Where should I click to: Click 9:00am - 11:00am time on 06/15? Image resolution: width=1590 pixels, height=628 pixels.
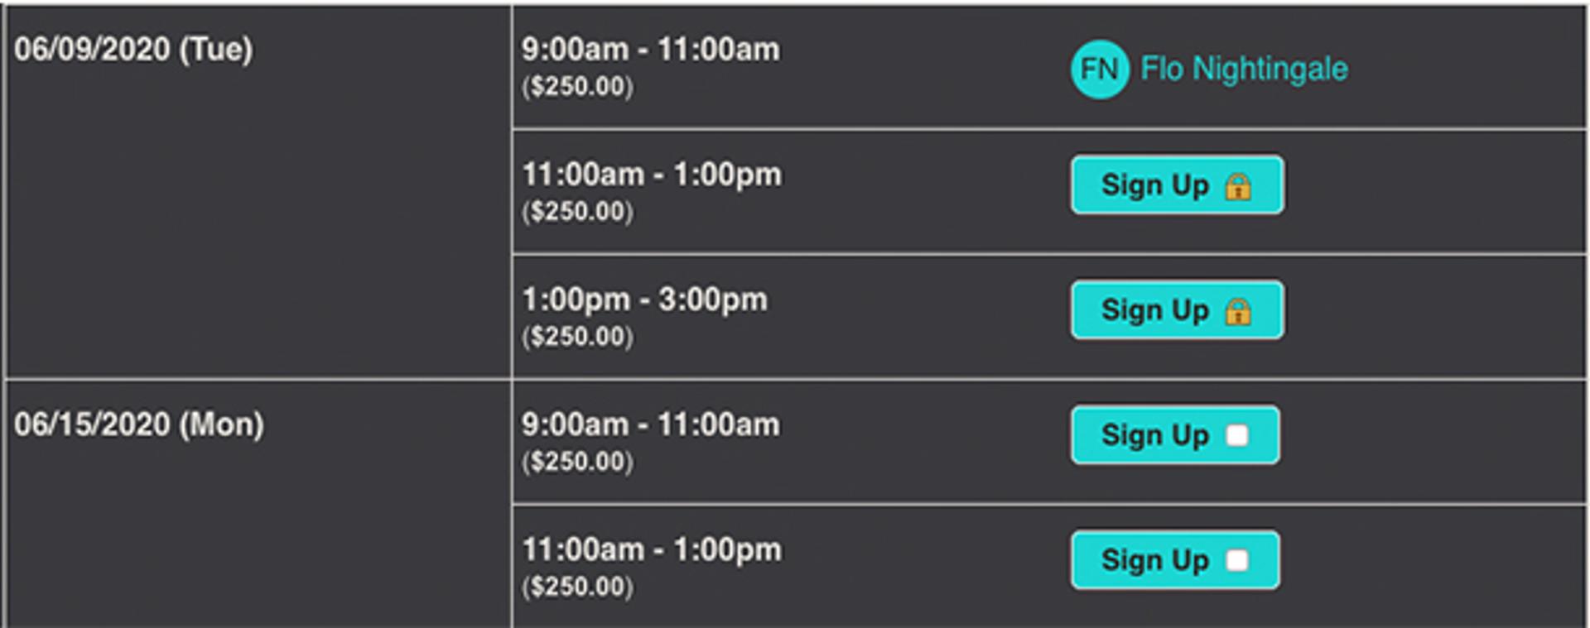650,424
